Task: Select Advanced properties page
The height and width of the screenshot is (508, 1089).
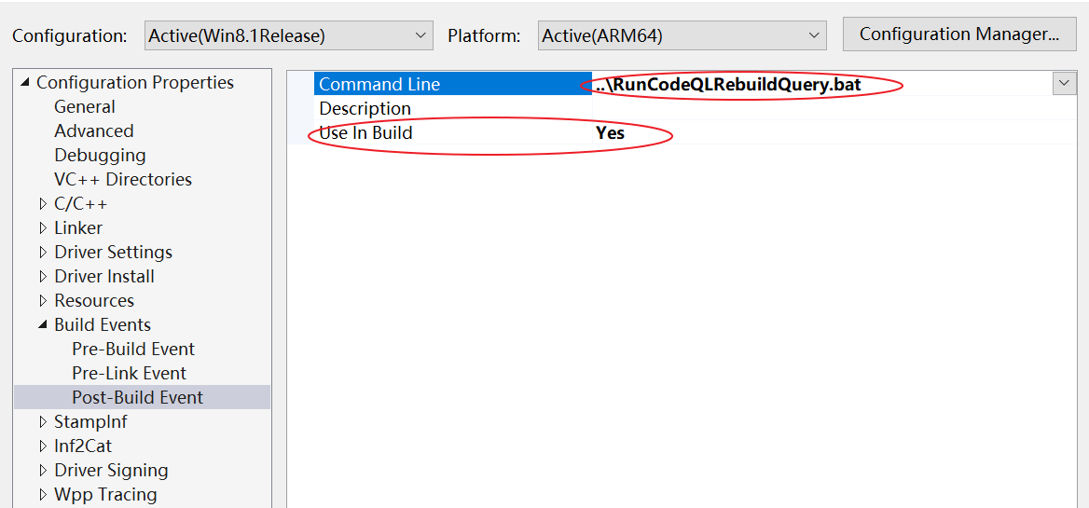Action: pyautogui.click(x=94, y=131)
